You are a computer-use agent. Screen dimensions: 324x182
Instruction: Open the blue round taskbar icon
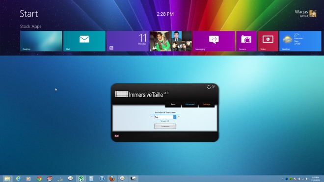tap(102, 179)
